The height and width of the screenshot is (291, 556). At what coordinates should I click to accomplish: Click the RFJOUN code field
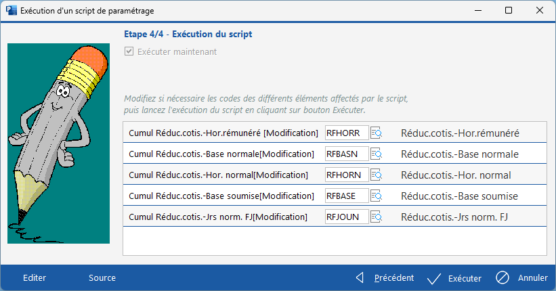(x=347, y=217)
